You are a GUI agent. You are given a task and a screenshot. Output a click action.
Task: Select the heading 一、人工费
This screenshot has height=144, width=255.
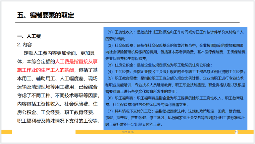click(29, 36)
